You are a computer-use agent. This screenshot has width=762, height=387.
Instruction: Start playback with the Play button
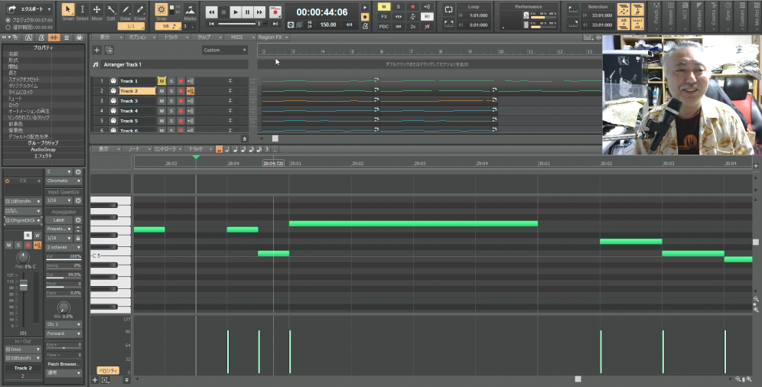pyautogui.click(x=236, y=12)
